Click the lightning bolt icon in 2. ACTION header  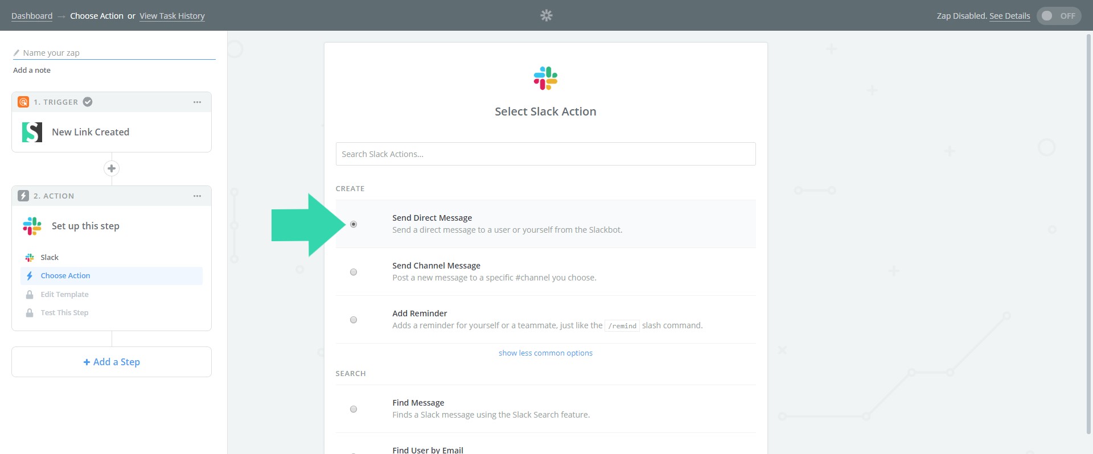tap(23, 196)
